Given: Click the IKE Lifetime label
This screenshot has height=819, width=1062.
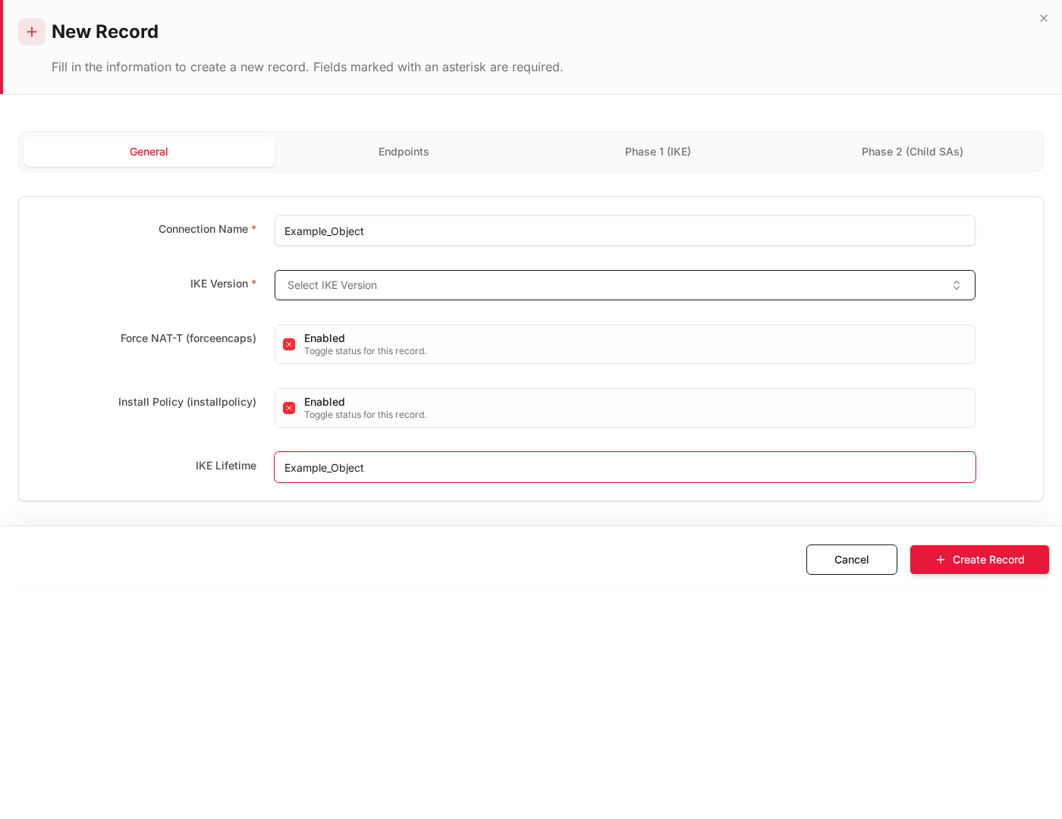Looking at the screenshot, I should 226,466.
